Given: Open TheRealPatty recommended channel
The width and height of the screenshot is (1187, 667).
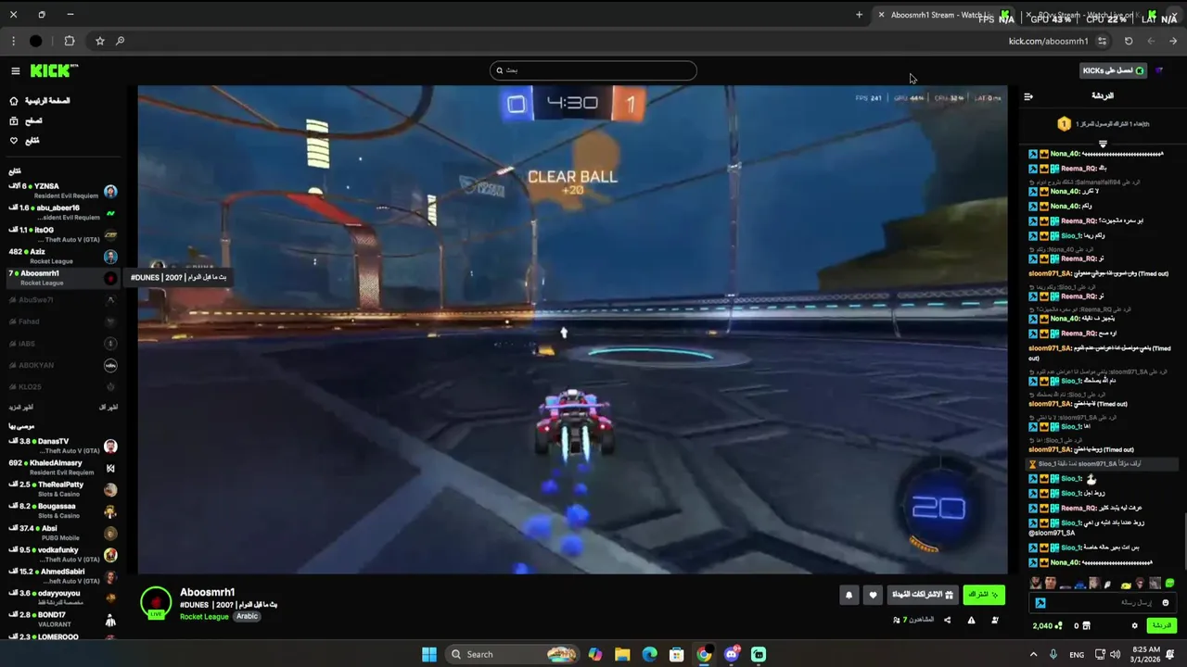Looking at the screenshot, I should (63, 489).
